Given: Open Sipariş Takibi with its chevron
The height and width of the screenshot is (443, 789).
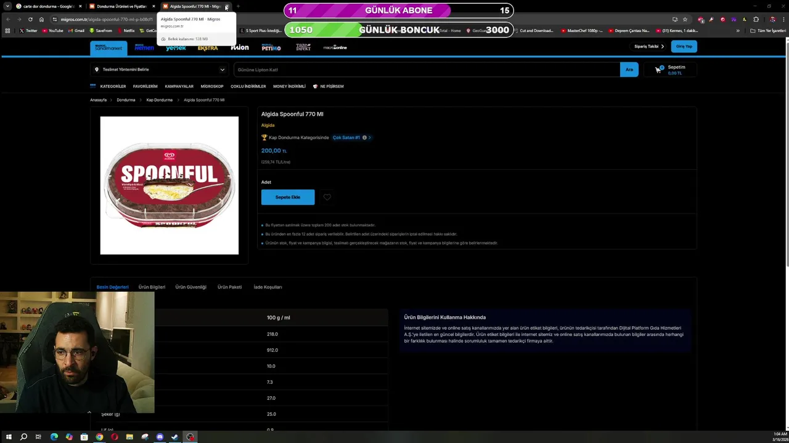Looking at the screenshot, I should [649, 46].
